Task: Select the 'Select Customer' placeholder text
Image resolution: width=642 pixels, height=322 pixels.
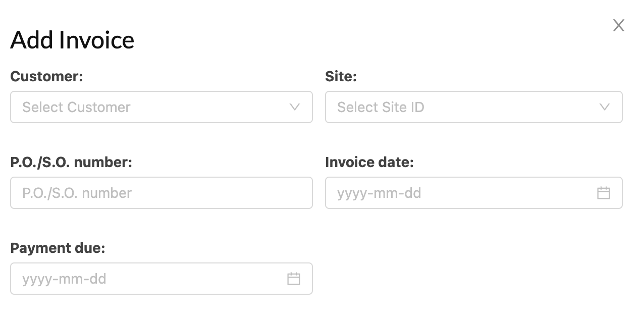Action: (x=76, y=107)
